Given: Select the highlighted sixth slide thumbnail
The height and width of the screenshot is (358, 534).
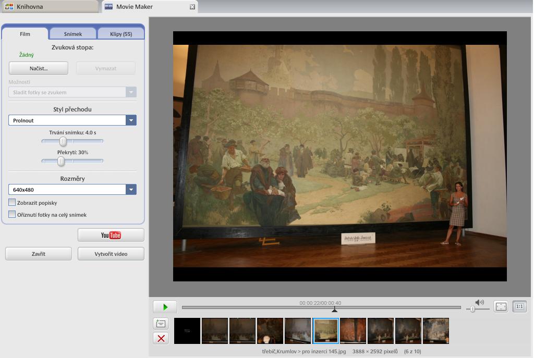Looking at the screenshot, I should point(325,331).
